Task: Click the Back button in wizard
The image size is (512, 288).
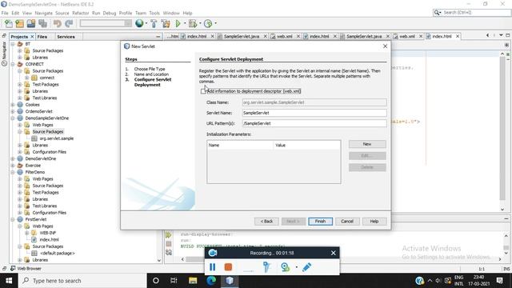Action: click(266, 222)
